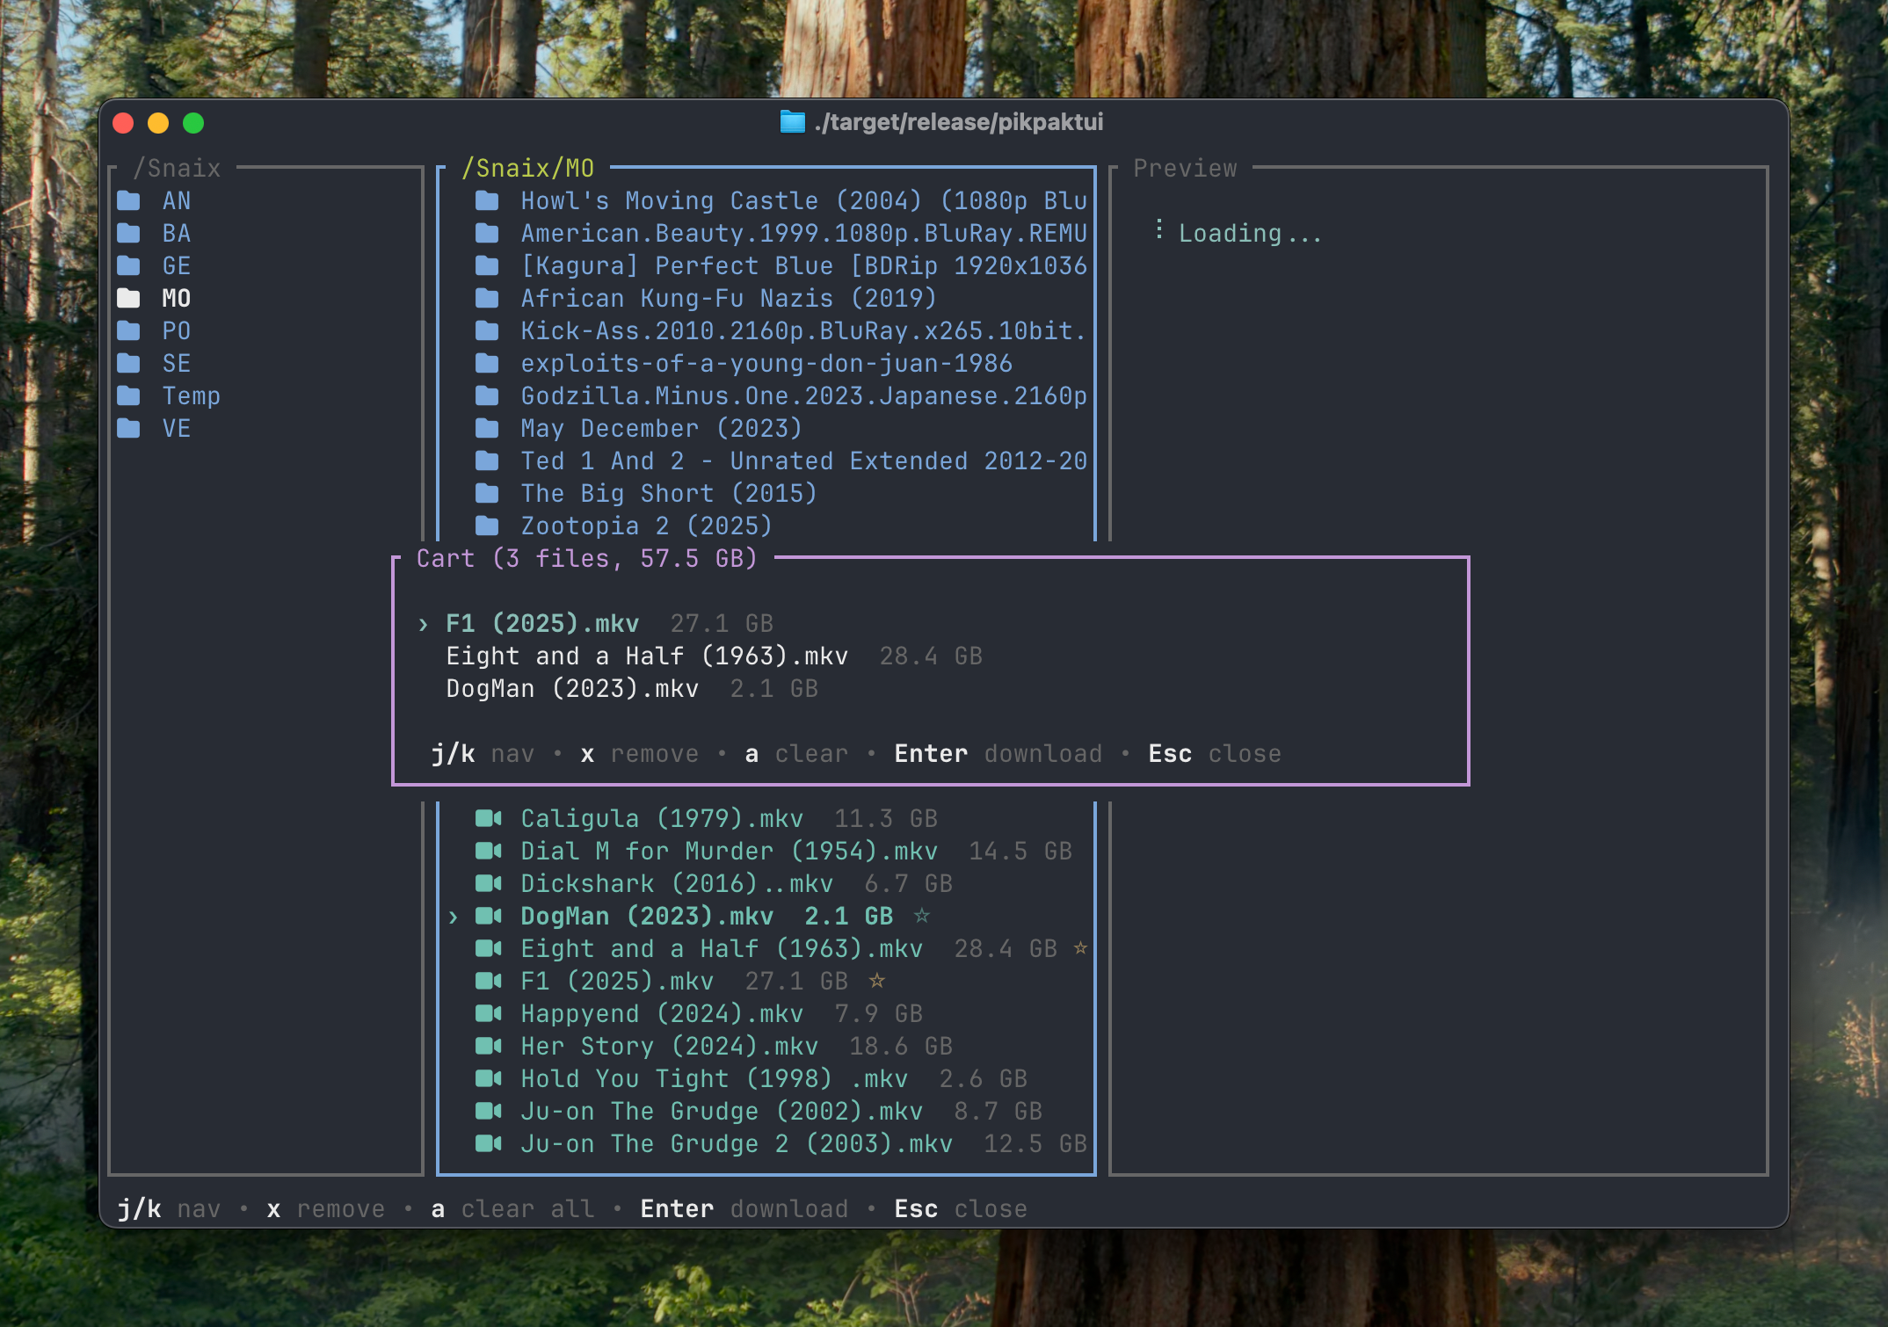The height and width of the screenshot is (1327, 1888).
Task: Click Enter download hint in cart popup
Action: coord(998,754)
